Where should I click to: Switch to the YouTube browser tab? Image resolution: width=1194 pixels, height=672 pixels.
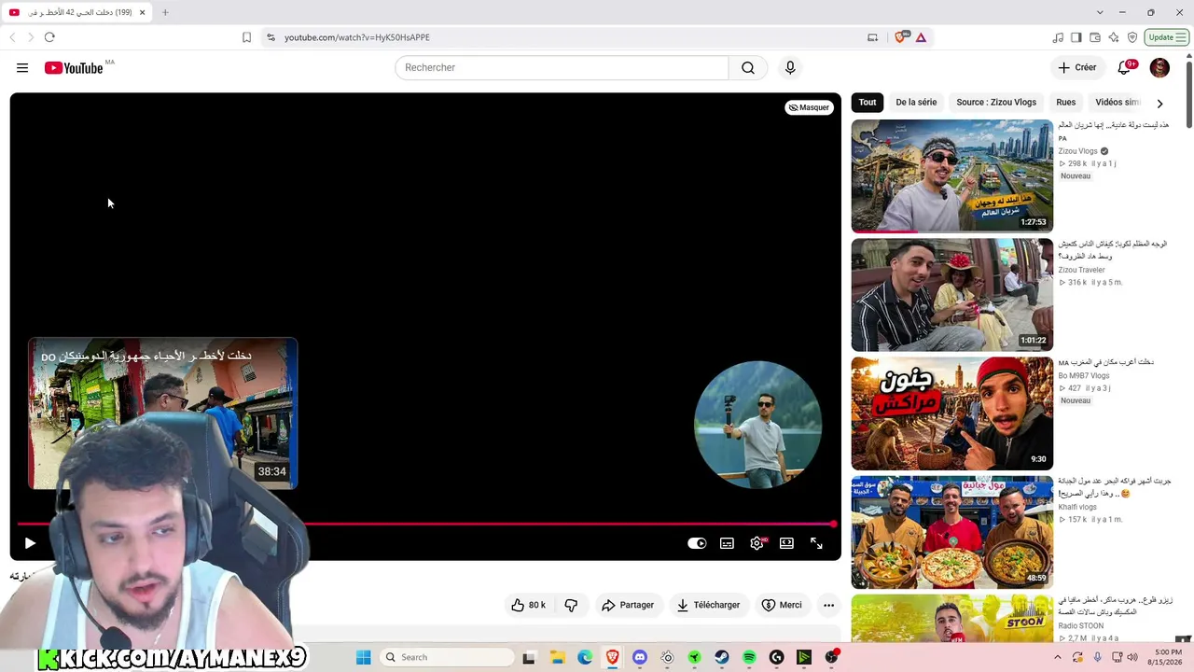(x=76, y=12)
